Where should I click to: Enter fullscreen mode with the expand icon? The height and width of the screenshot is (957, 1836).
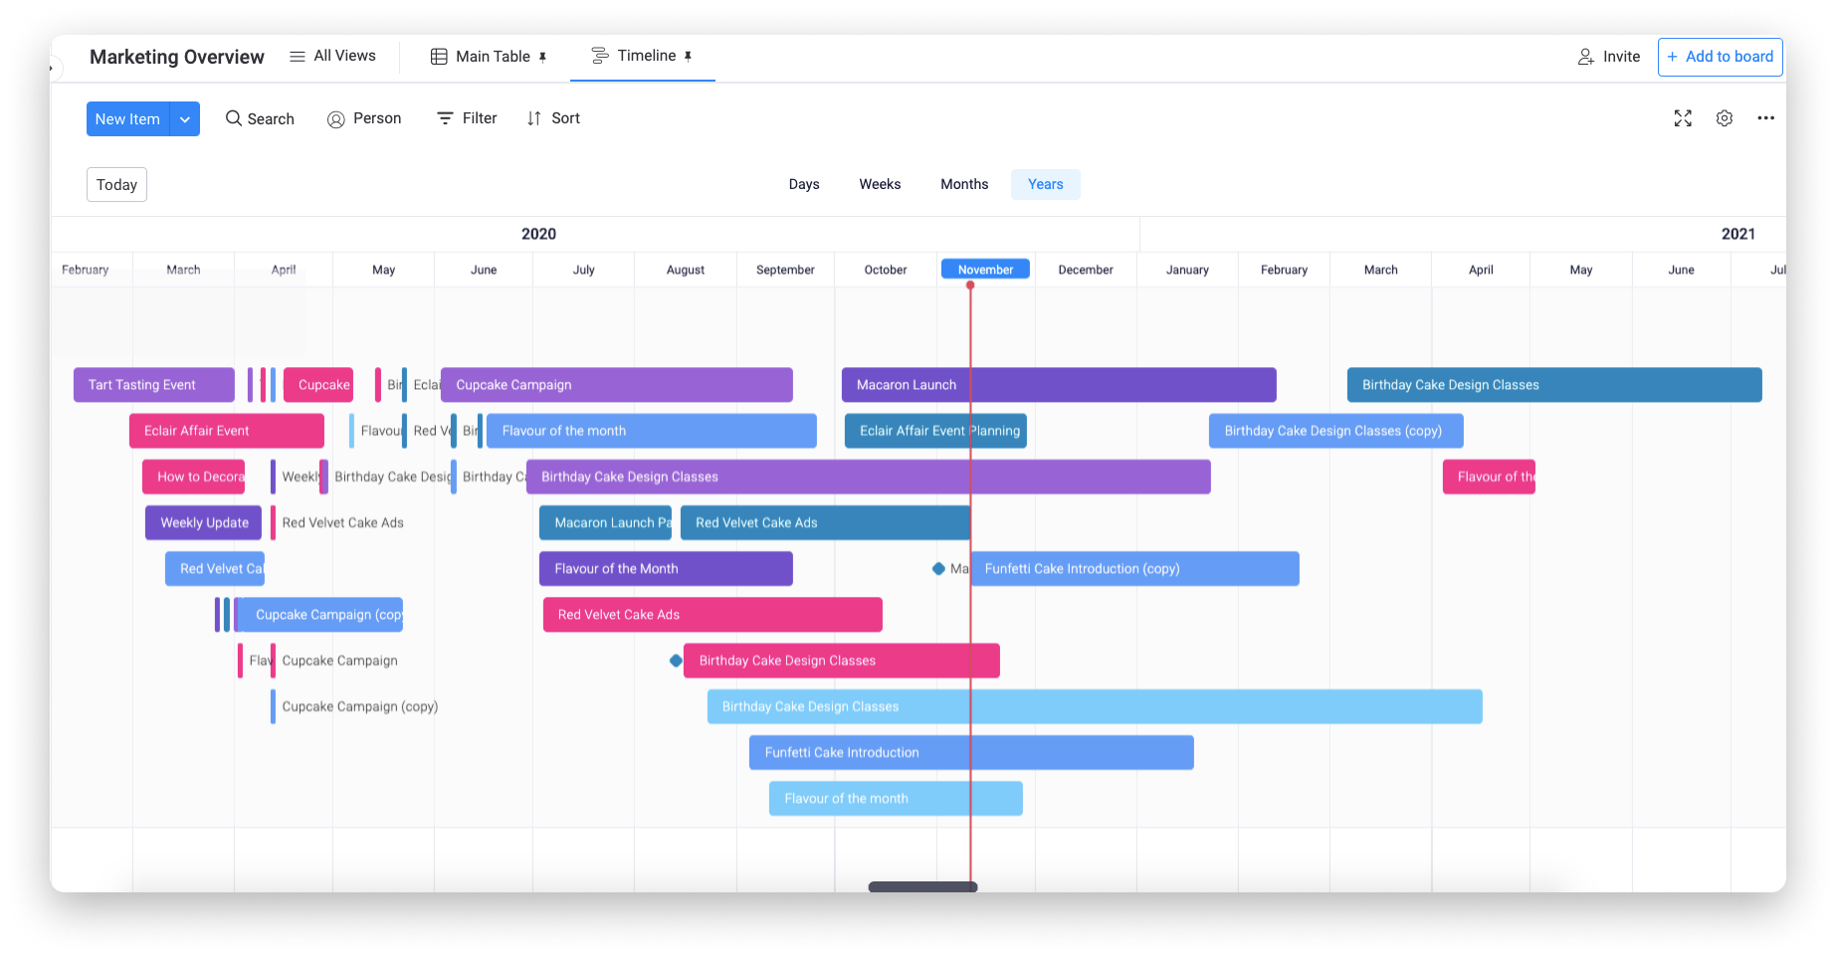(x=1683, y=118)
